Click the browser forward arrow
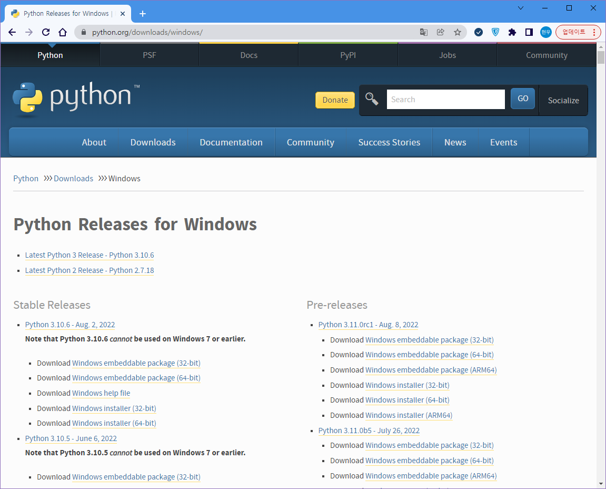 pyautogui.click(x=29, y=32)
